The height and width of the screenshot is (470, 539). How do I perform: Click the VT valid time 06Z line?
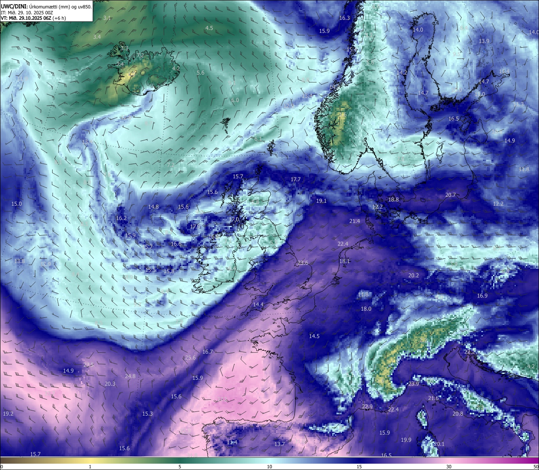click(33, 18)
